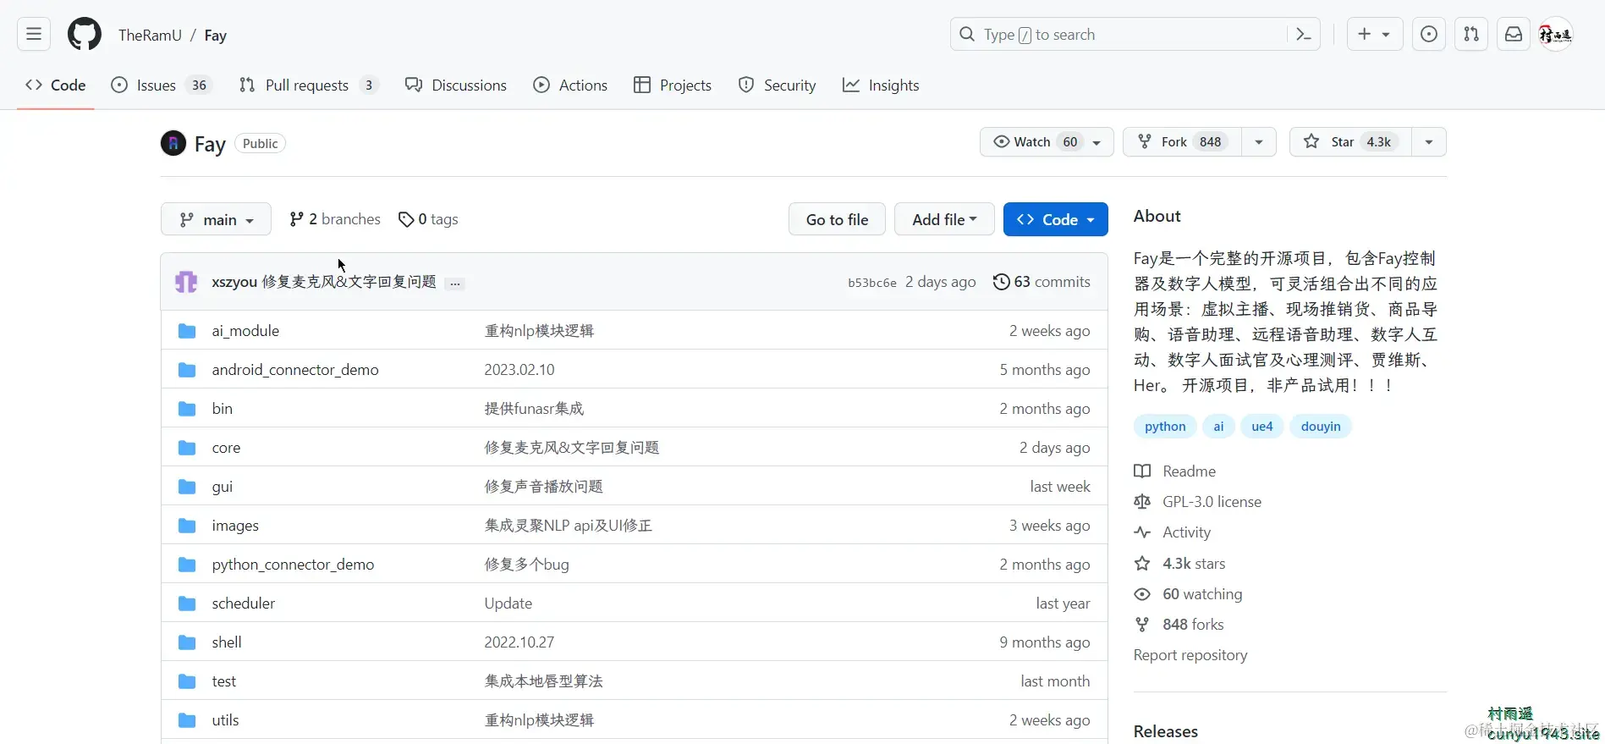1605x744 pixels.
Task: Open the Insights tab
Action: pyautogui.click(x=881, y=85)
